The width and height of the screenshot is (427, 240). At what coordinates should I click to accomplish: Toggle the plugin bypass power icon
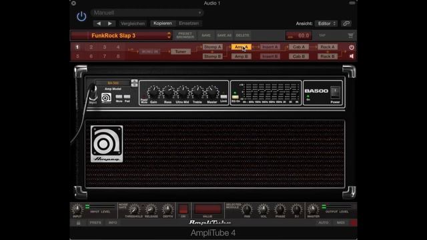[81, 17]
